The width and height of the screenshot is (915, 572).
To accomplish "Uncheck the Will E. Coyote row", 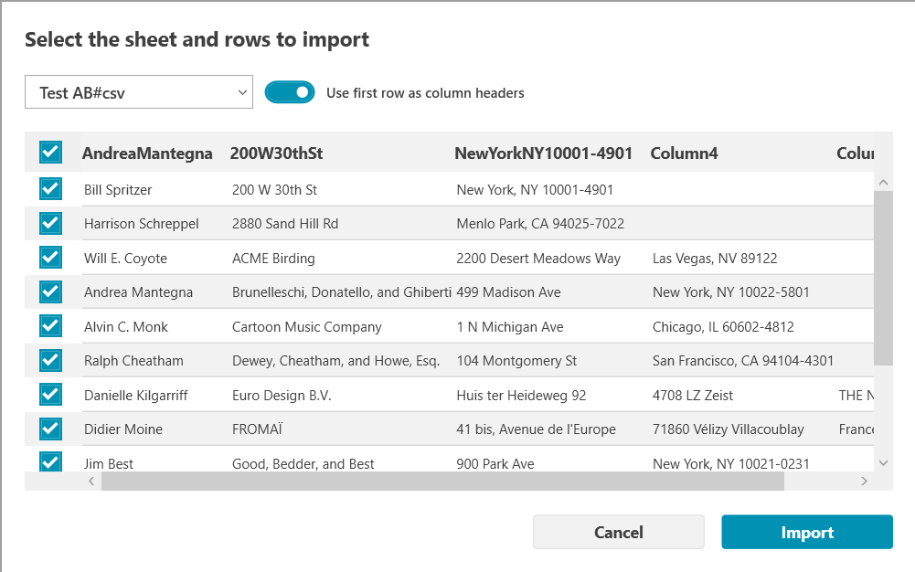I will coord(50,258).
